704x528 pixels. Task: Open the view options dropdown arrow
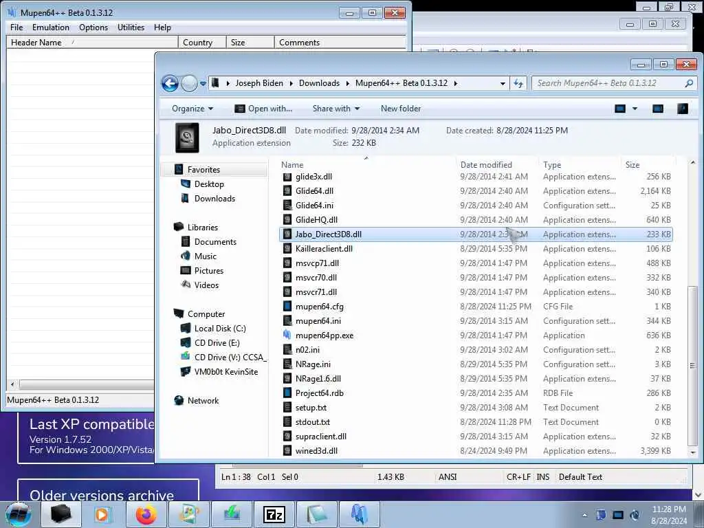pyautogui.click(x=635, y=109)
